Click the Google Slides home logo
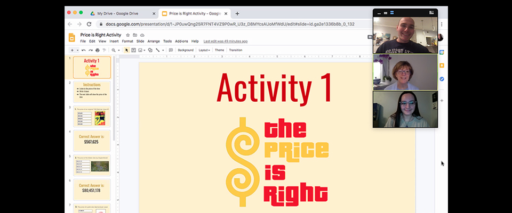 tap(72, 37)
